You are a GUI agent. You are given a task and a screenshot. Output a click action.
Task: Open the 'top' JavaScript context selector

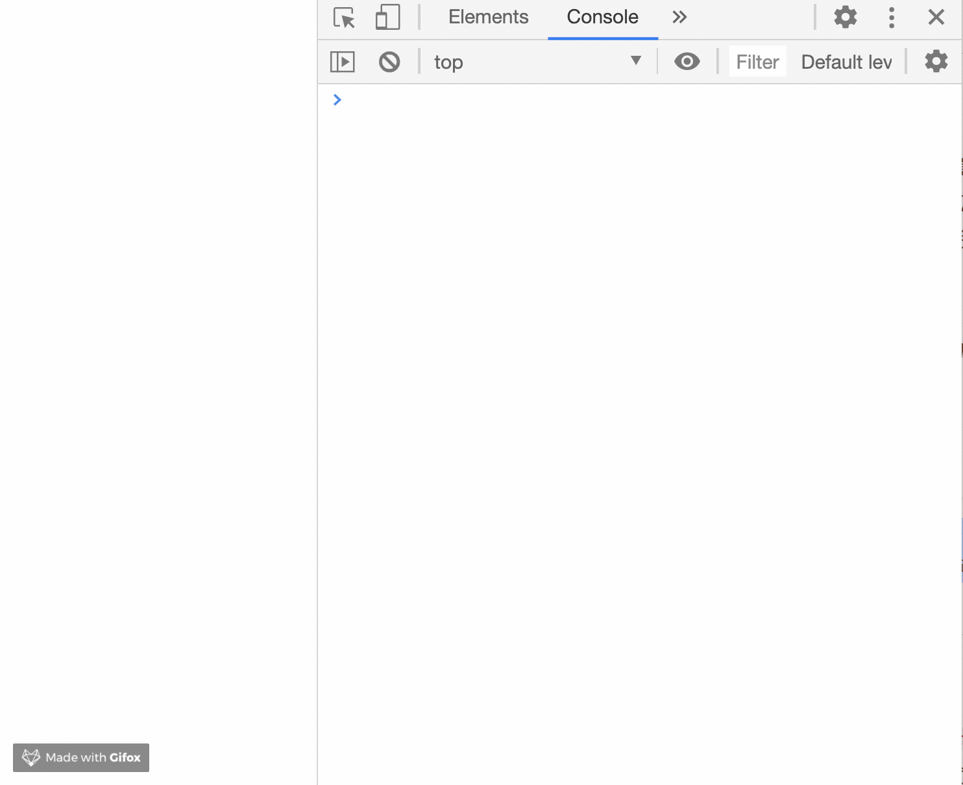tap(532, 62)
